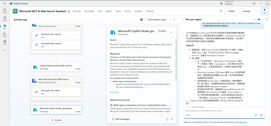Image resolution: width=271 pixels, height=126 pixels.
Task: Open the app launcher waffle menu
Action: tap(5, 3)
